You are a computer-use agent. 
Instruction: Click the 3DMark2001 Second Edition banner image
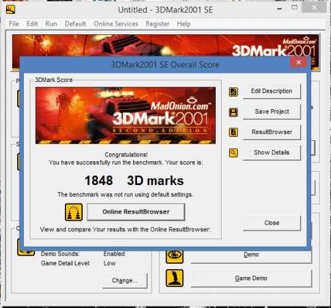pos(126,116)
